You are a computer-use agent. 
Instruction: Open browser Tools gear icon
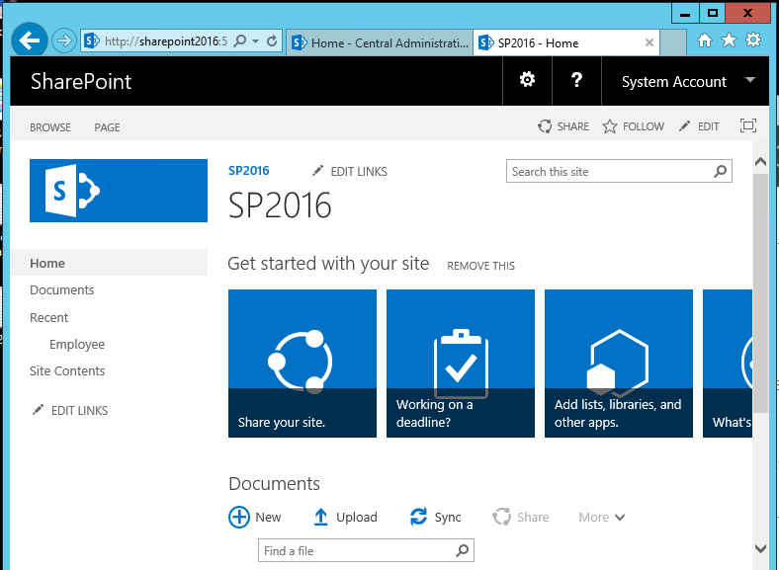pos(753,41)
